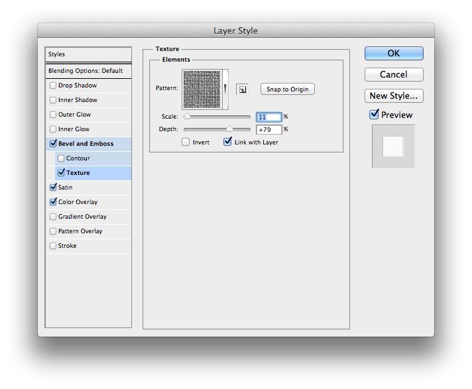Click the OK button
This screenshot has width=472, height=389.
coord(394,53)
